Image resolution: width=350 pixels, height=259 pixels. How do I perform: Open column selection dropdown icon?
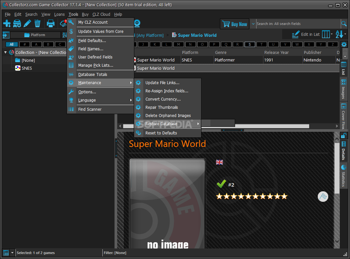tap(327, 34)
